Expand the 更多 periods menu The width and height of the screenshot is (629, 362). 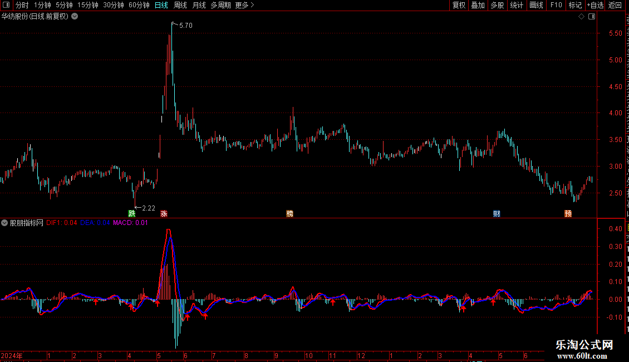(x=245, y=5)
